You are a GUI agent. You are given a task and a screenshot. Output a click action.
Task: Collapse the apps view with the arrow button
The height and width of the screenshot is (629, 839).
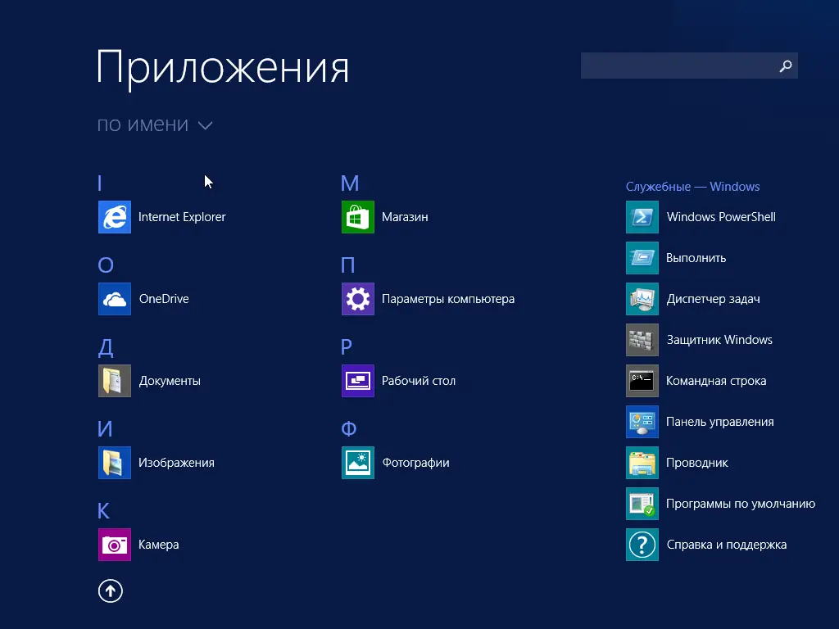pos(111,591)
